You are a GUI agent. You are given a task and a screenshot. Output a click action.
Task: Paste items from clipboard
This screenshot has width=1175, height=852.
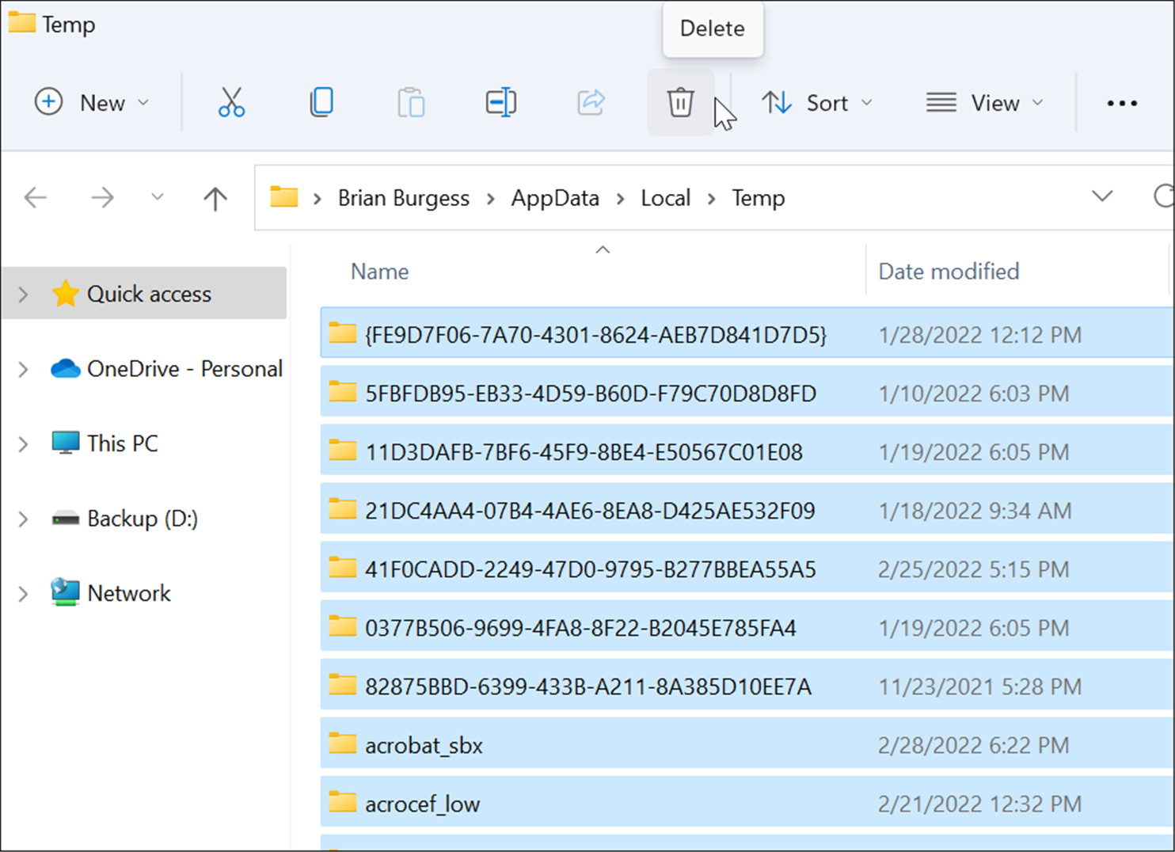pyautogui.click(x=411, y=102)
